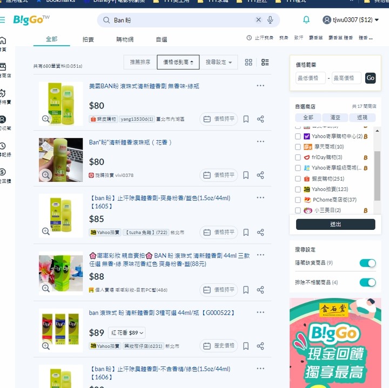
Task: Zoom image of 美國BAN盼 無香味 item
Action: 45,119
